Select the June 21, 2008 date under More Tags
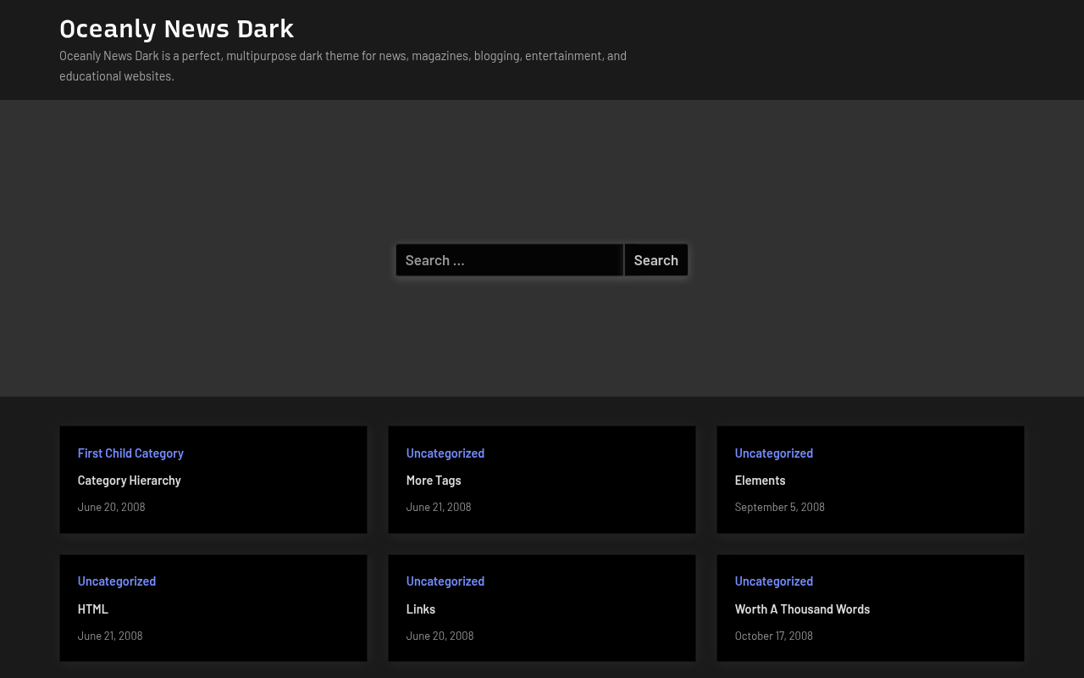The image size is (1084, 678). (439, 507)
